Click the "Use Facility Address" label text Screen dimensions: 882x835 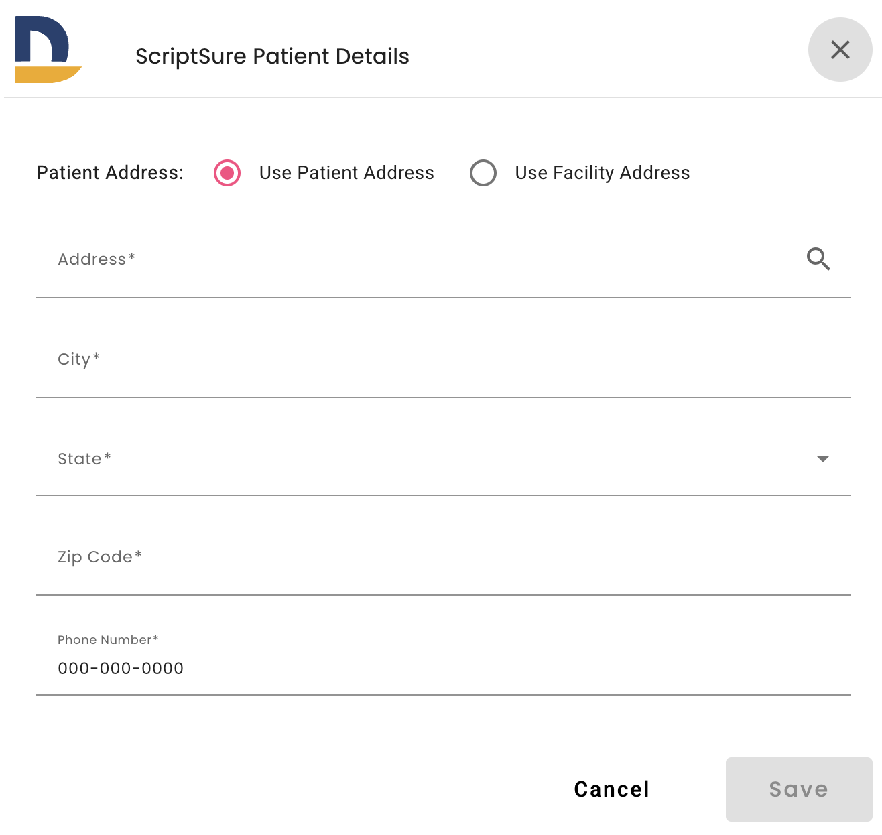coord(602,173)
